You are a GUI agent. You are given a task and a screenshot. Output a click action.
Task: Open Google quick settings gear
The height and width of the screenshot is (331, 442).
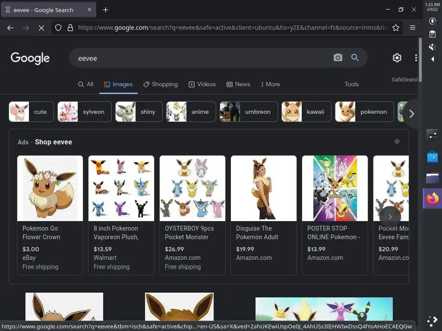(x=397, y=58)
